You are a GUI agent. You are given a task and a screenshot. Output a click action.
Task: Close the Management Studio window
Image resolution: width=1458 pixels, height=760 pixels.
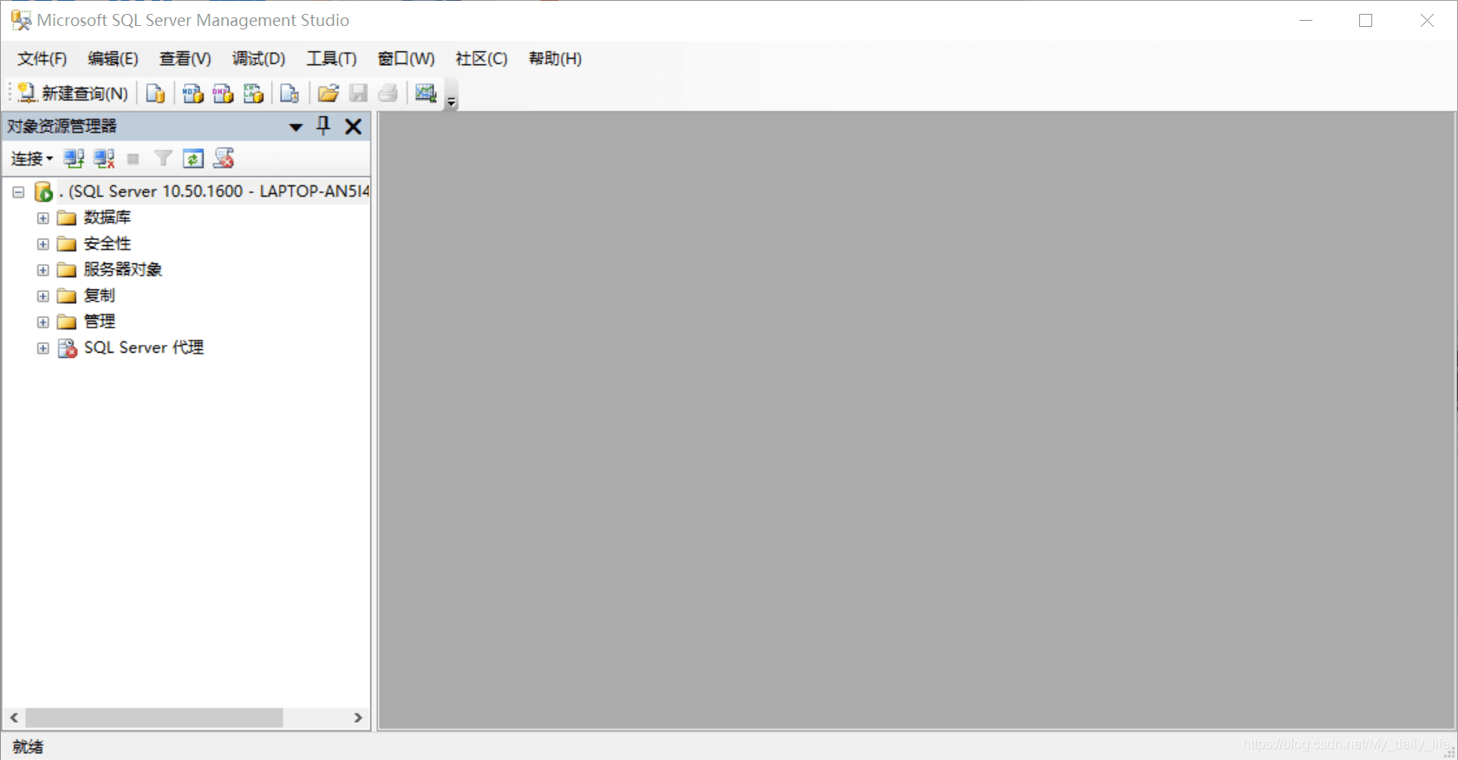point(1427,20)
